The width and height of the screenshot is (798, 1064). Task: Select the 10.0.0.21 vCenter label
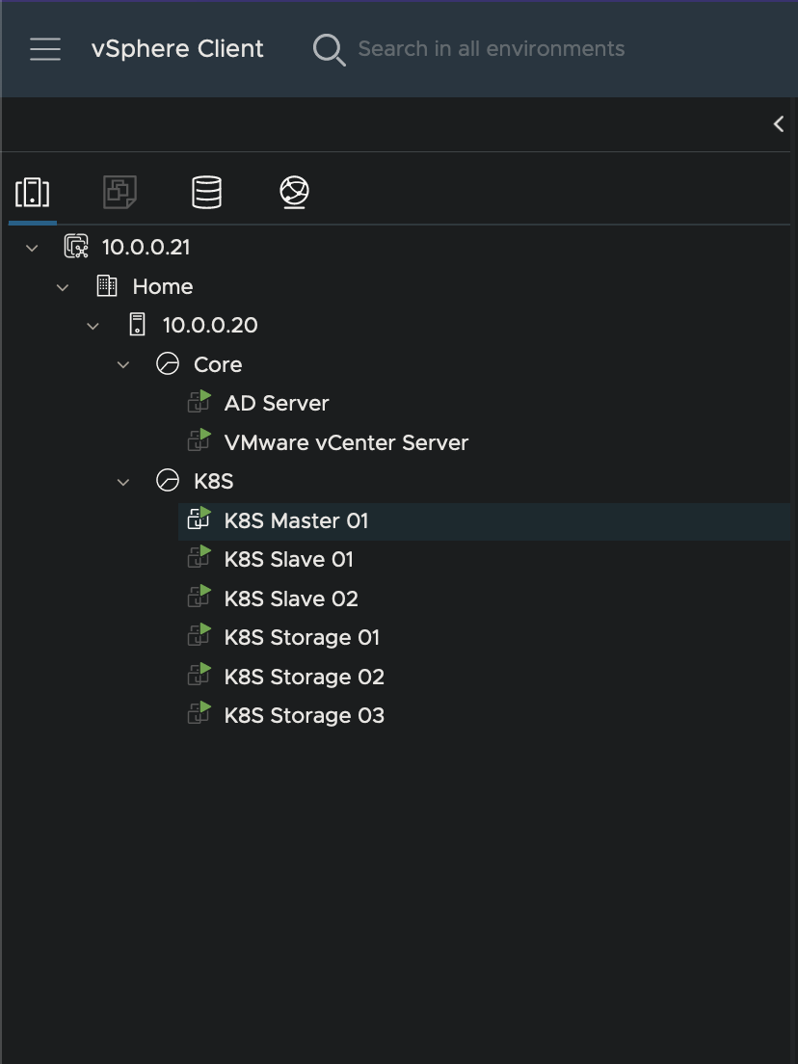click(x=146, y=248)
